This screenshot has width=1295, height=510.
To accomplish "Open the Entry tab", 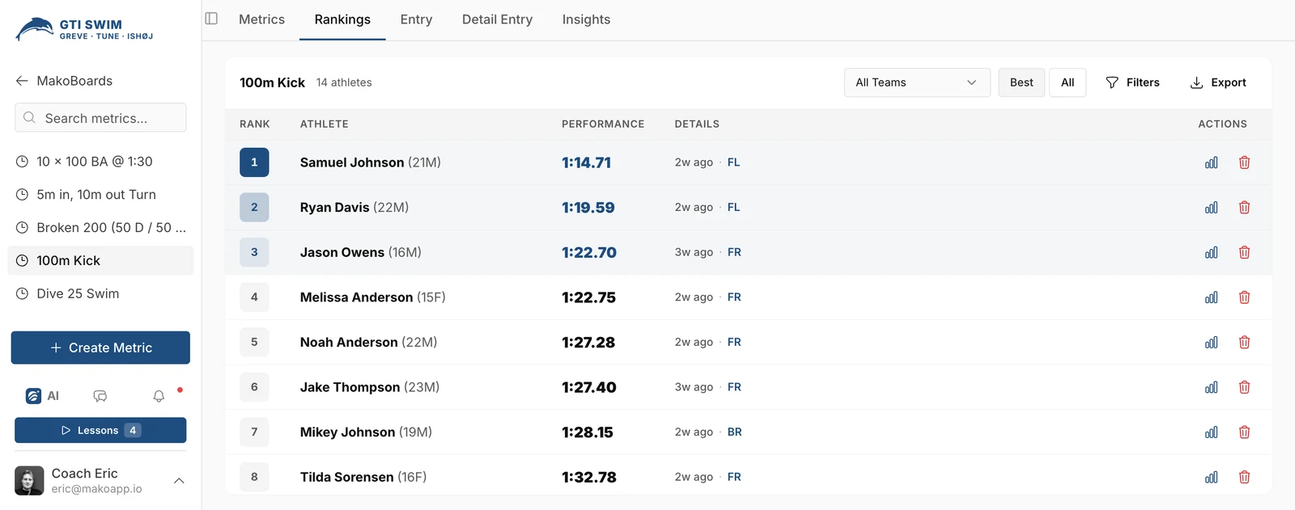I will tap(416, 19).
